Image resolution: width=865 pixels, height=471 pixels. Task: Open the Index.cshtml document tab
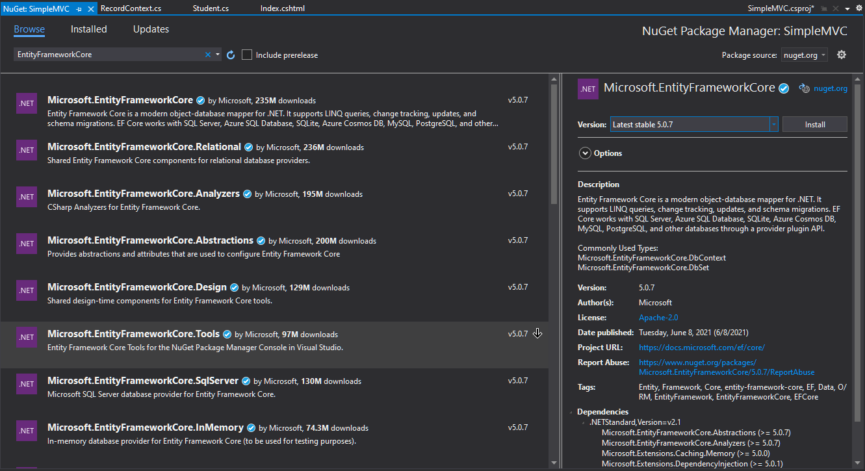click(283, 8)
